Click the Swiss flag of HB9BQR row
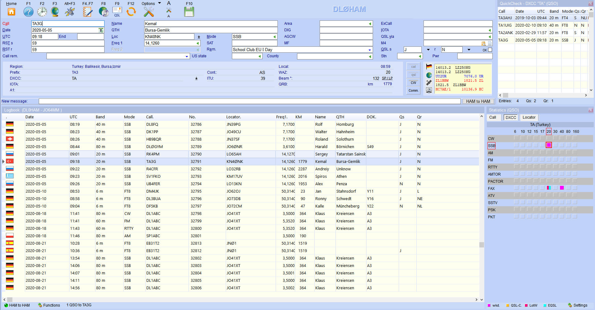The width and height of the screenshot is (595, 310). click(x=10, y=139)
